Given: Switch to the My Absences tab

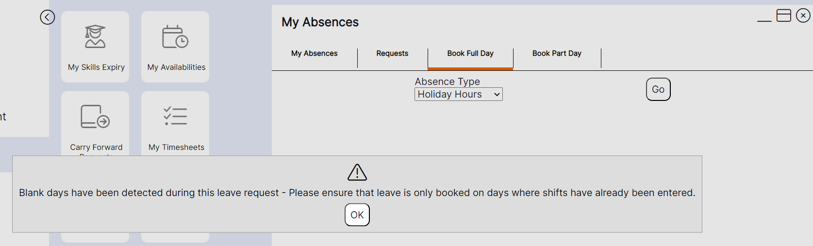Looking at the screenshot, I should pyautogui.click(x=315, y=53).
